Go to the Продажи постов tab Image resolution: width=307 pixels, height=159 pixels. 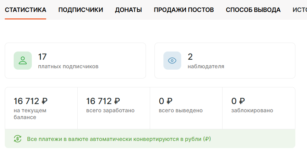(184, 10)
